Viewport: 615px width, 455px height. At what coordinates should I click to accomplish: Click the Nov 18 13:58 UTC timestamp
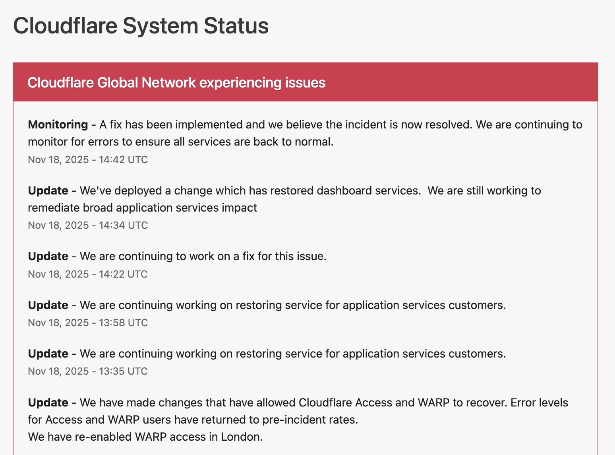87,323
